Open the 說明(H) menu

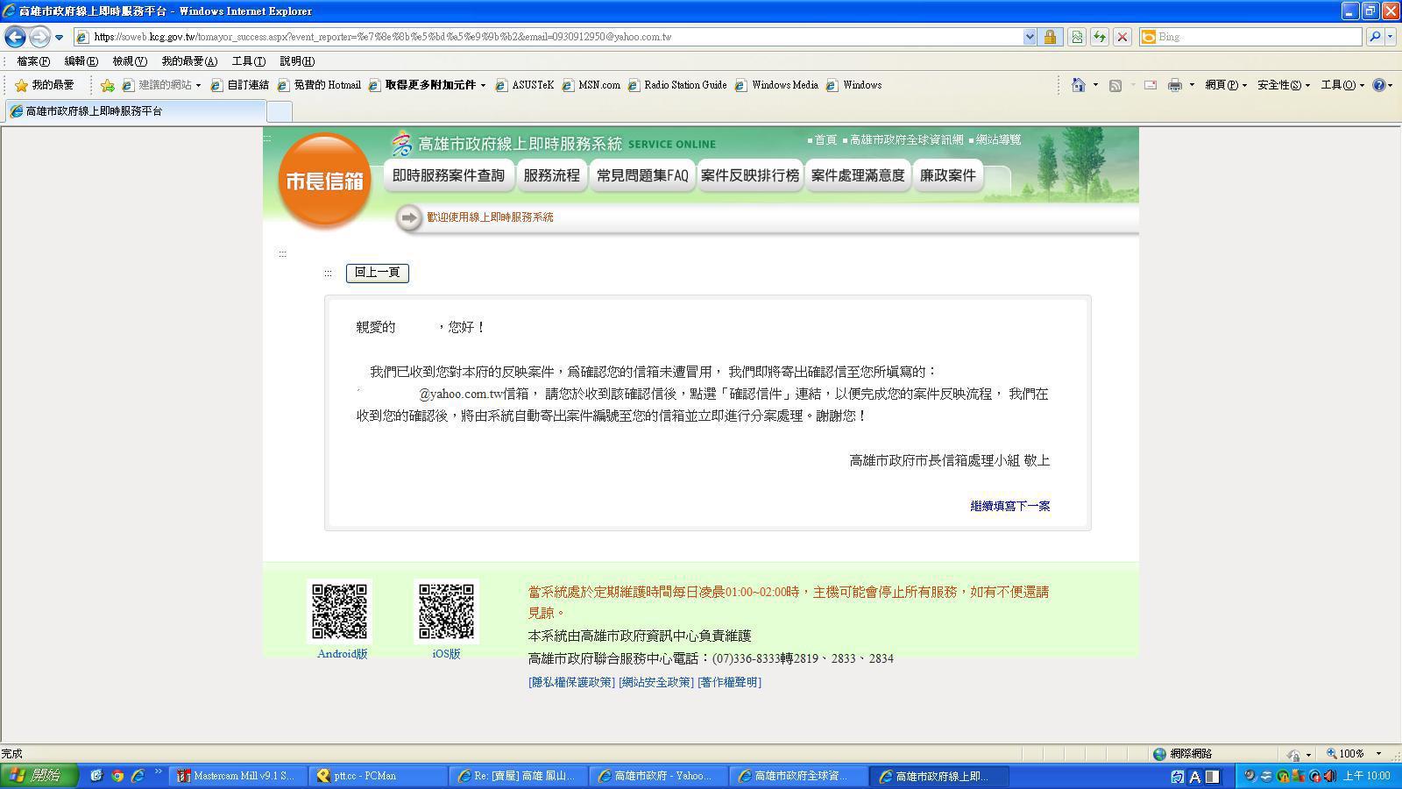[x=296, y=61]
